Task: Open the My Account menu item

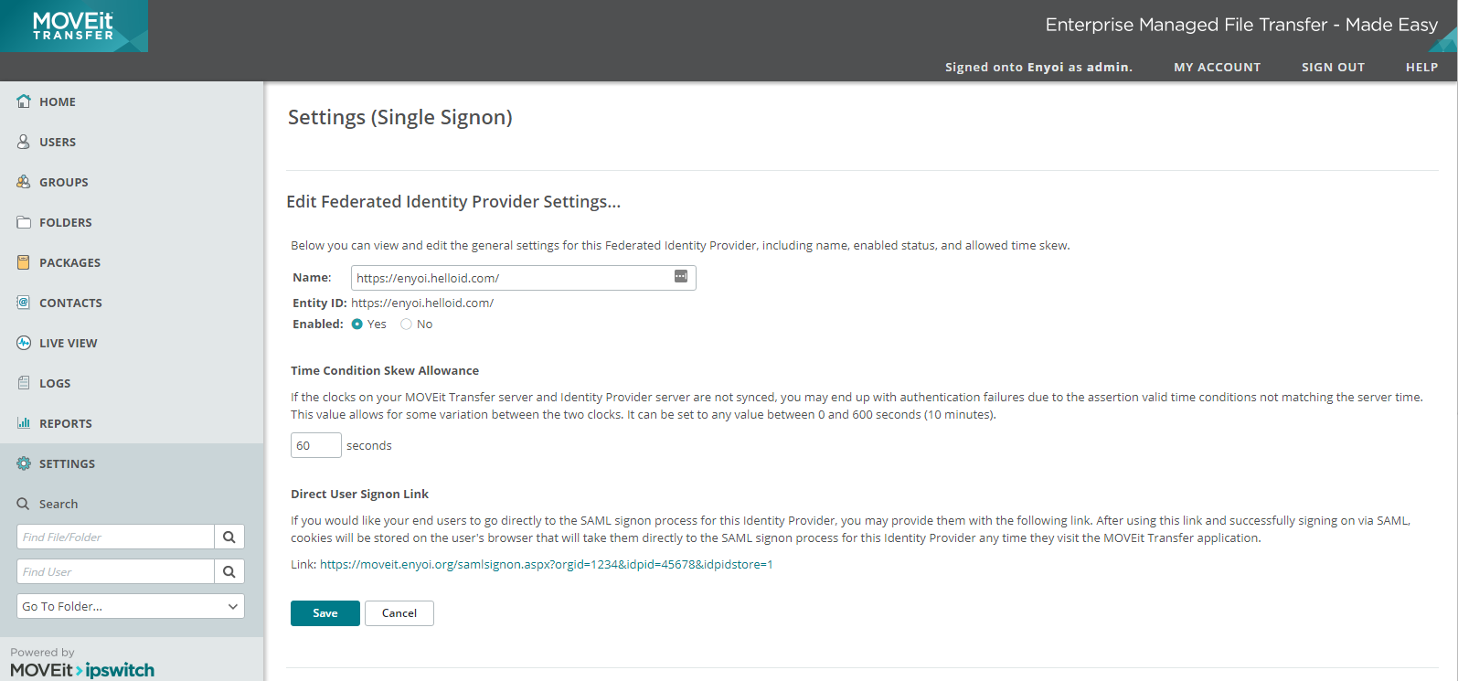Action: click(1217, 67)
